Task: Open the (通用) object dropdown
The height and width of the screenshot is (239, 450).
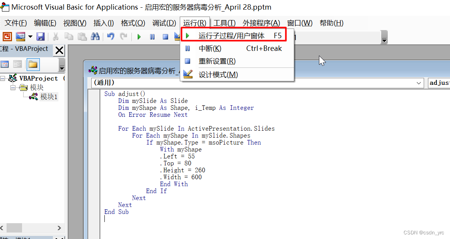Action: pyautogui.click(x=257, y=83)
